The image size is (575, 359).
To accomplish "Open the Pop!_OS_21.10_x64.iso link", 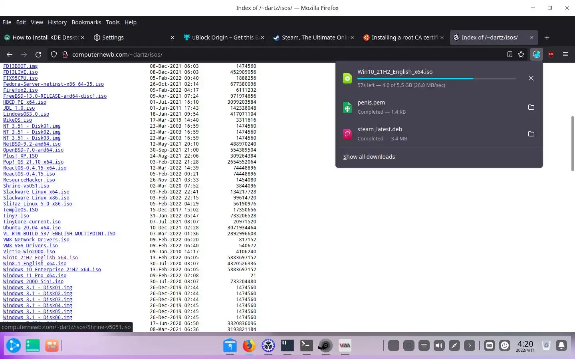I will (x=33, y=162).
